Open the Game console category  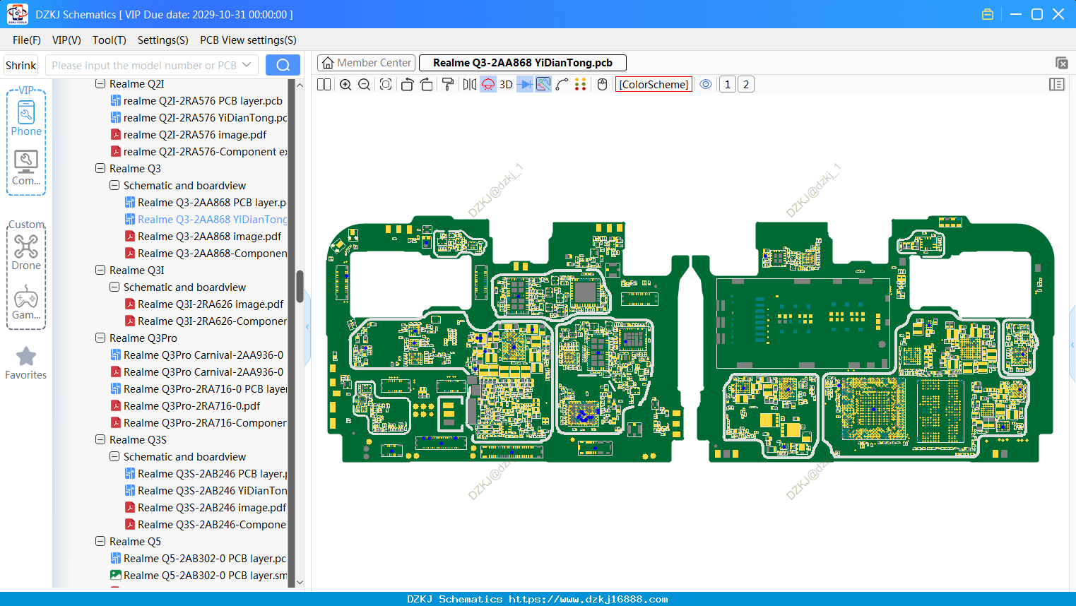pos(26,302)
